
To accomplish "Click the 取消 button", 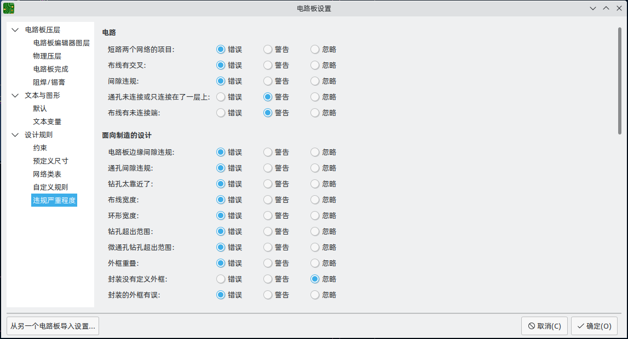I will coord(544,326).
